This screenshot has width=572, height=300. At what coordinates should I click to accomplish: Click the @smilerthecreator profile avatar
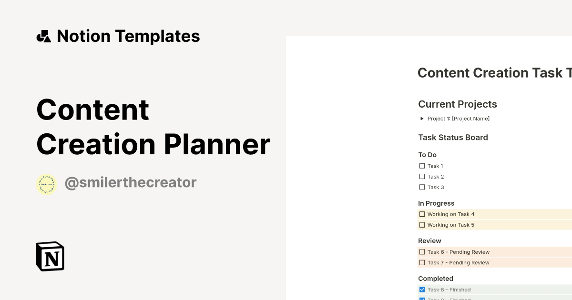coord(46,184)
